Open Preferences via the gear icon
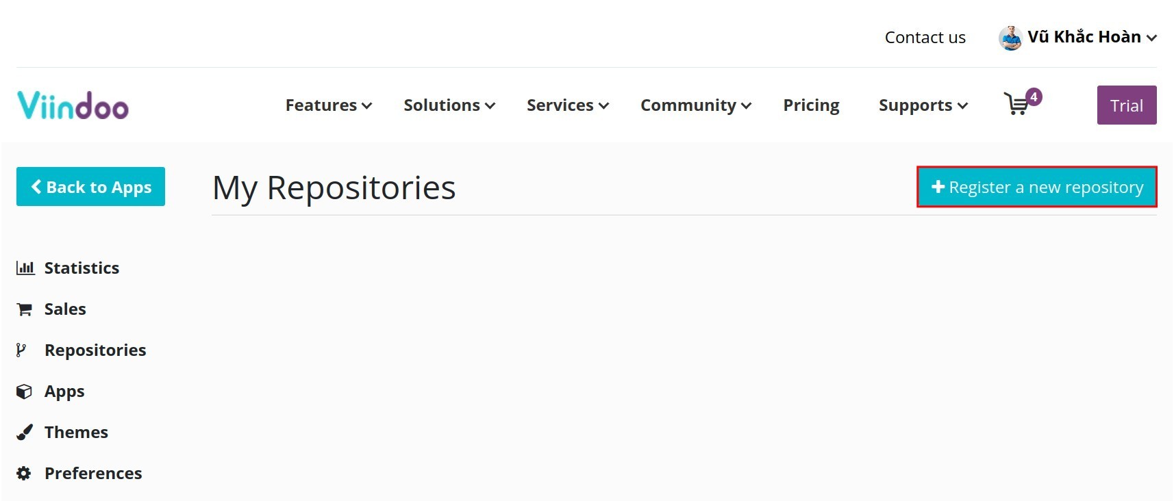Image resolution: width=1174 pixels, height=501 pixels. point(23,473)
